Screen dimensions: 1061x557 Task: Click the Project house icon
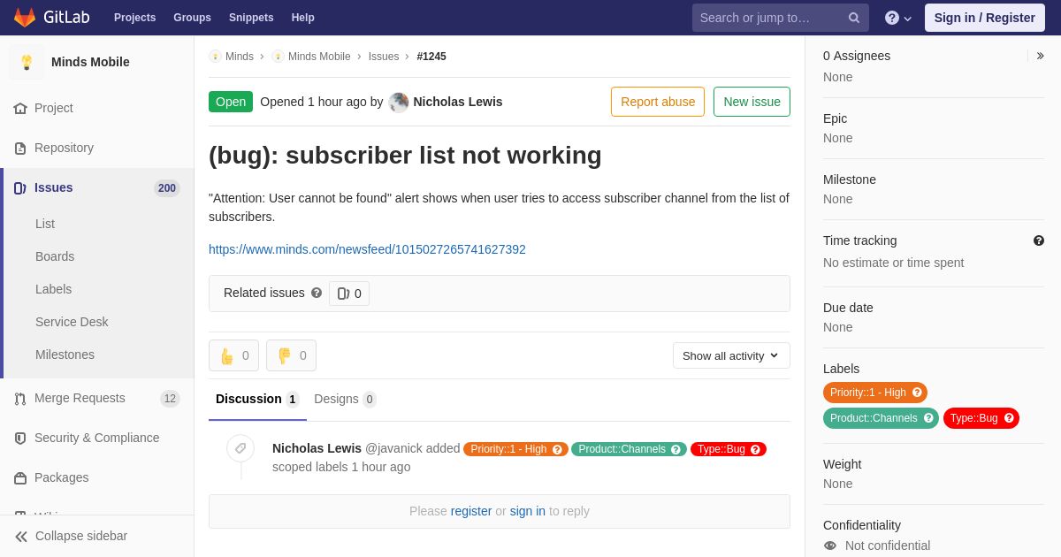click(20, 108)
